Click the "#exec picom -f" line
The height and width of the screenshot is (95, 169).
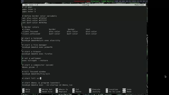coord(30,67)
